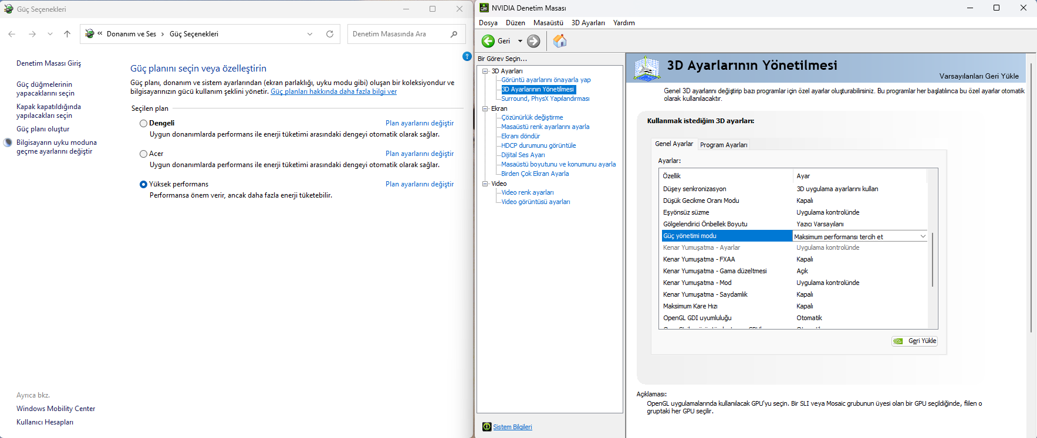
Task: Click the forward arrow icon in NVIDIA toolbar
Action: tap(533, 41)
